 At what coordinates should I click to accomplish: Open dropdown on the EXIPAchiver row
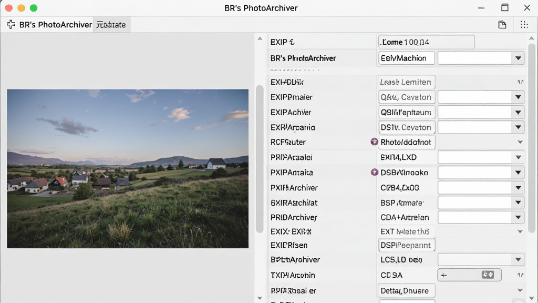518,112
